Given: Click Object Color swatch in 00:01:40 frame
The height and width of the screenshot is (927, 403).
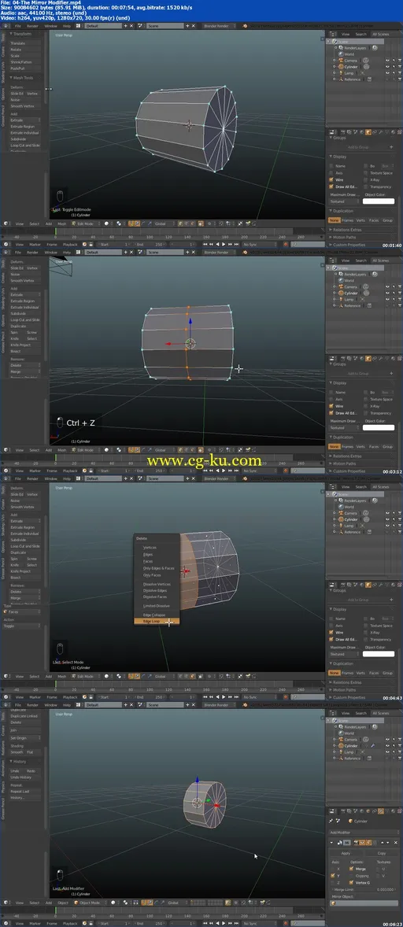Looking at the screenshot, I should coord(379,201).
